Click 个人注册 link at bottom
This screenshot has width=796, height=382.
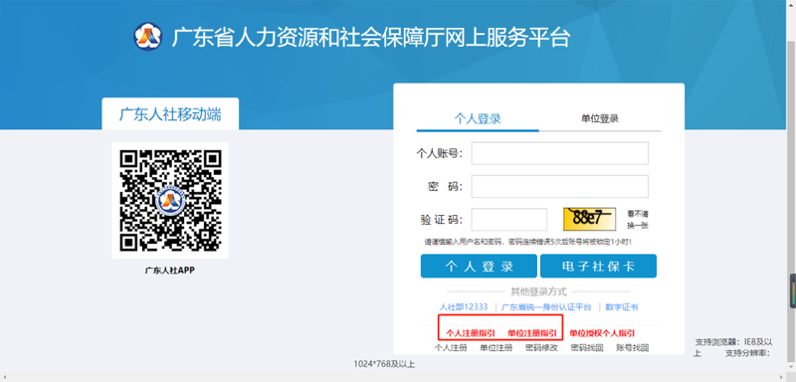click(x=451, y=348)
